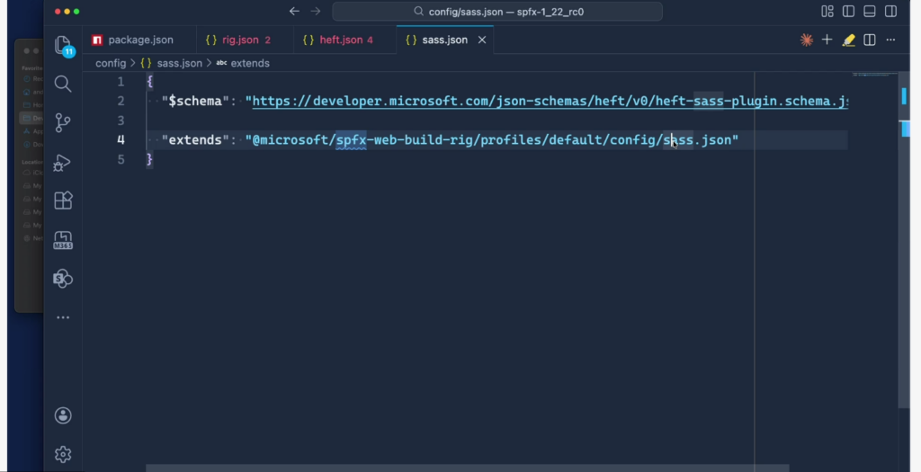Click the highlighter pen icon in editor toolbar

848,40
